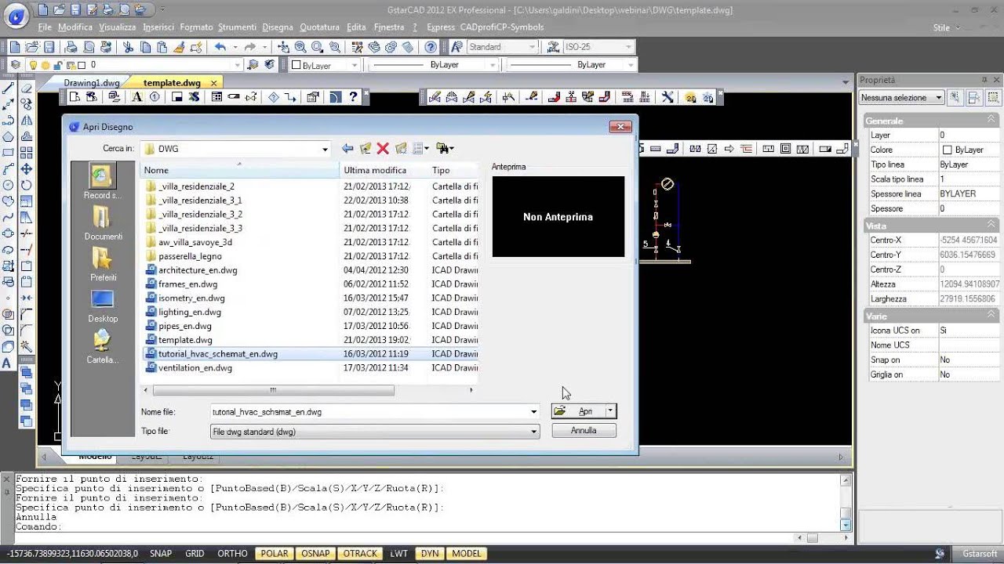Click the question mark icon in CADprofi toolbar
The image size is (1004, 564).
pyautogui.click(x=354, y=97)
